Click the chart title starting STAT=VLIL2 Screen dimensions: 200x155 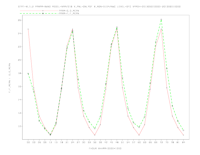(99, 7)
